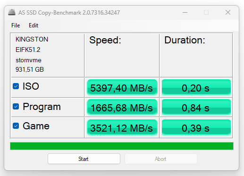The image size is (244, 176).
Task: Select the ISO speed result 5397,40 MB/s
Action: [x=122, y=88]
